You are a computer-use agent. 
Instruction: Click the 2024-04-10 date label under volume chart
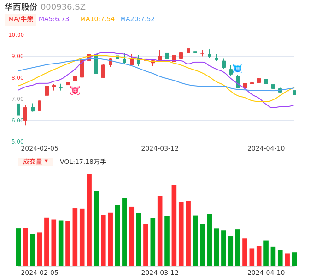(x=266, y=273)
